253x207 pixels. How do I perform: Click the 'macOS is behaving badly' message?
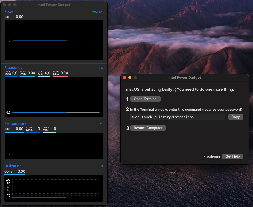point(180,89)
